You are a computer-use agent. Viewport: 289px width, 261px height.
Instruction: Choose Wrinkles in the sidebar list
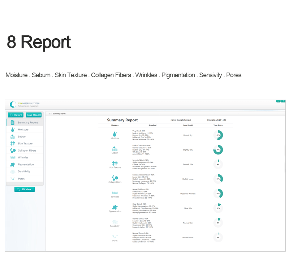click(23, 157)
